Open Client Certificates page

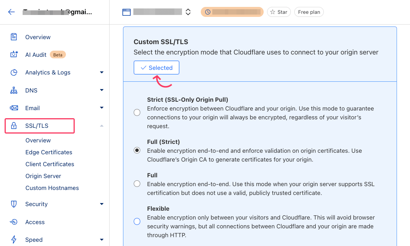click(x=50, y=164)
